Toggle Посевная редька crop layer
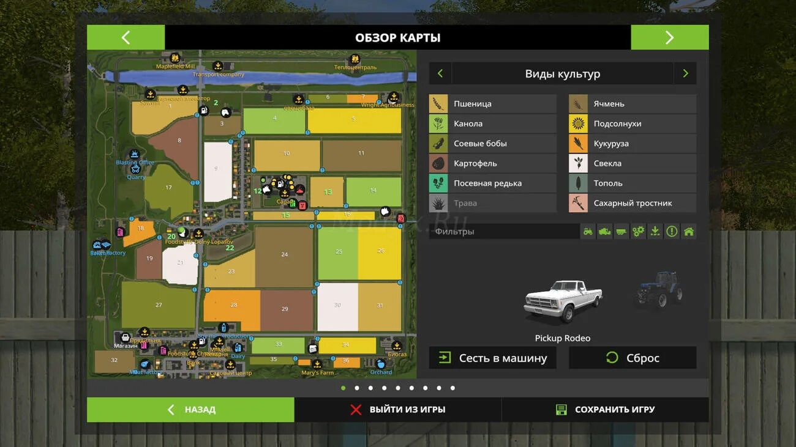The width and height of the screenshot is (796, 447). pos(492,183)
